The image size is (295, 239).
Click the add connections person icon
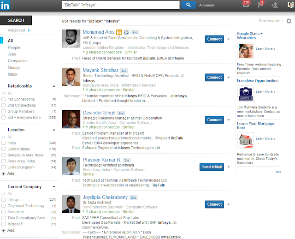point(275,5)
